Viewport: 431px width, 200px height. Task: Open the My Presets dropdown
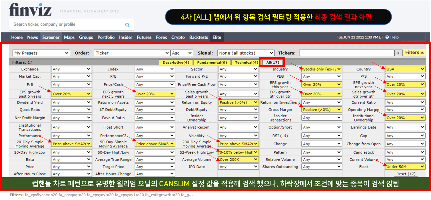tap(41, 53)
